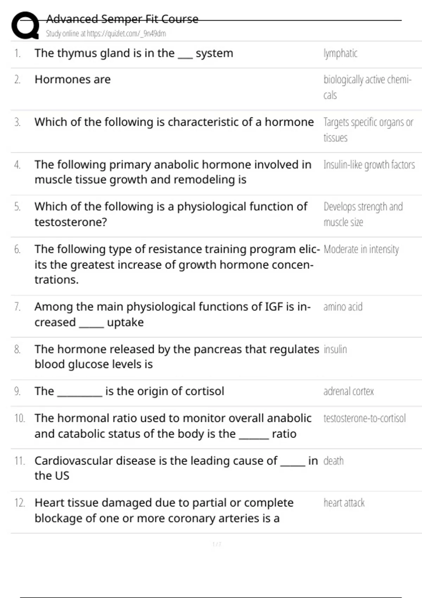Click the answer 'lymphatic'
The image size is (422, 598).
(340, 53)
